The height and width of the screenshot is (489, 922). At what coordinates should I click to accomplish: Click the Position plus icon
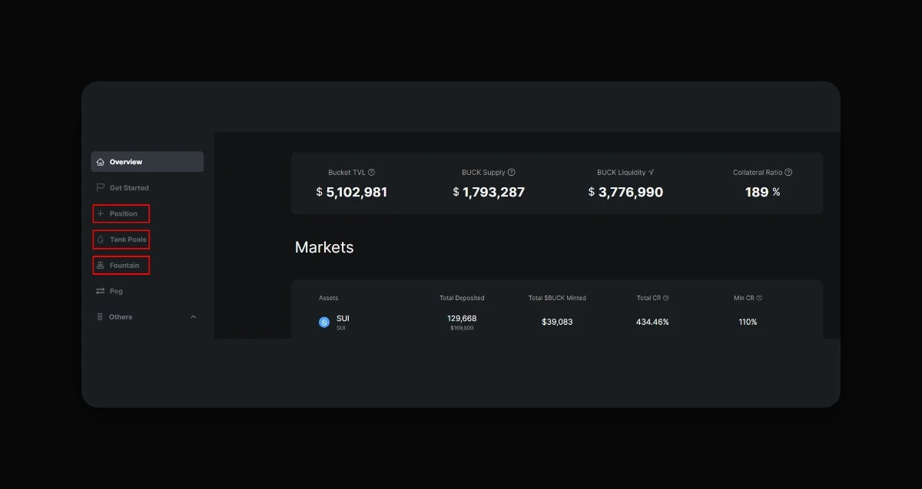coord(101,213)
